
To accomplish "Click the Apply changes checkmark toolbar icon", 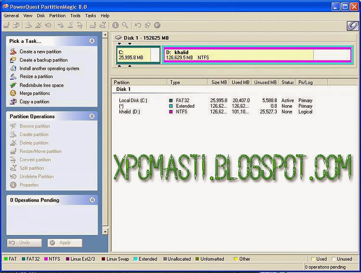I will [157, 25].
